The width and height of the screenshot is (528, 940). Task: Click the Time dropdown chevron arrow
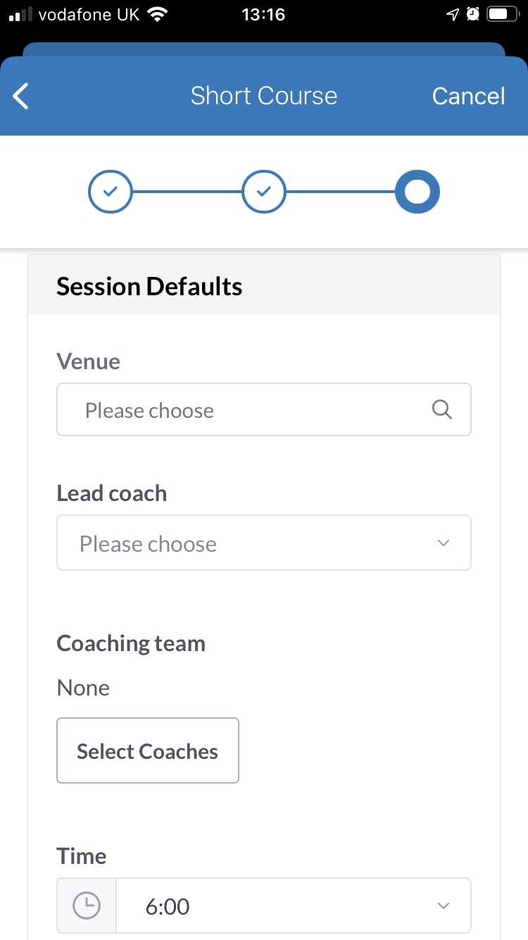tap(443, 905)
